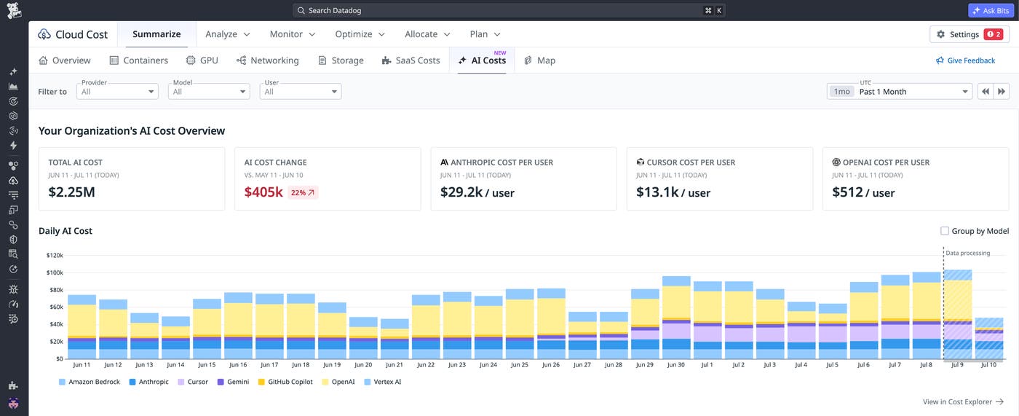Open the Past 1 Month time dropdown
Screen dimensions: 1019x416
(900, 91)
